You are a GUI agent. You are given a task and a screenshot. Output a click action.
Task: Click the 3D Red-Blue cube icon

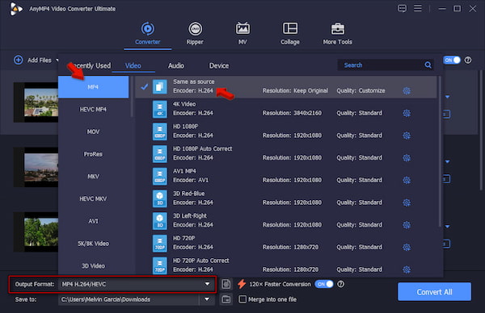pyautogui.click(x=159, y=198)
